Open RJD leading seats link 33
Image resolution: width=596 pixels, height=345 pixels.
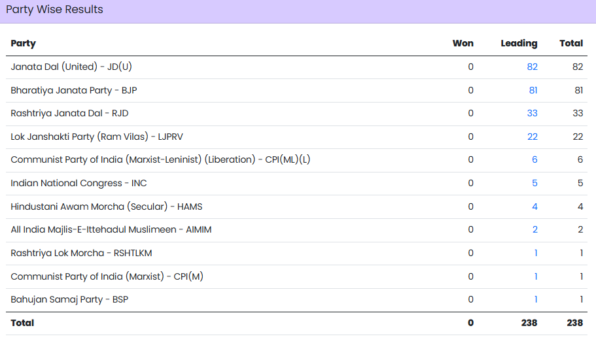click(x=532, y=113)
